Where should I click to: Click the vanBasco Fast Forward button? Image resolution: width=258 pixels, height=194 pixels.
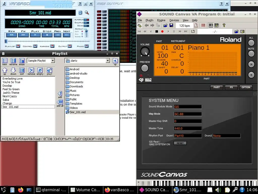(23, 35)
